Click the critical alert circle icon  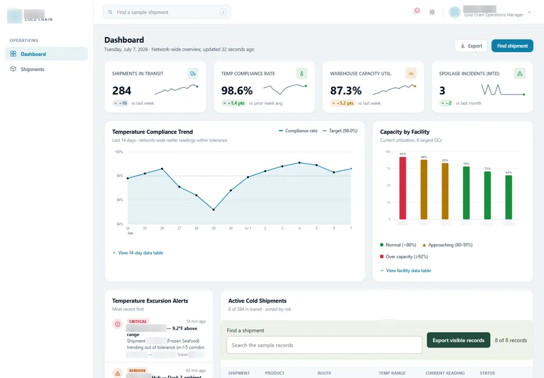tap(118, 324)
